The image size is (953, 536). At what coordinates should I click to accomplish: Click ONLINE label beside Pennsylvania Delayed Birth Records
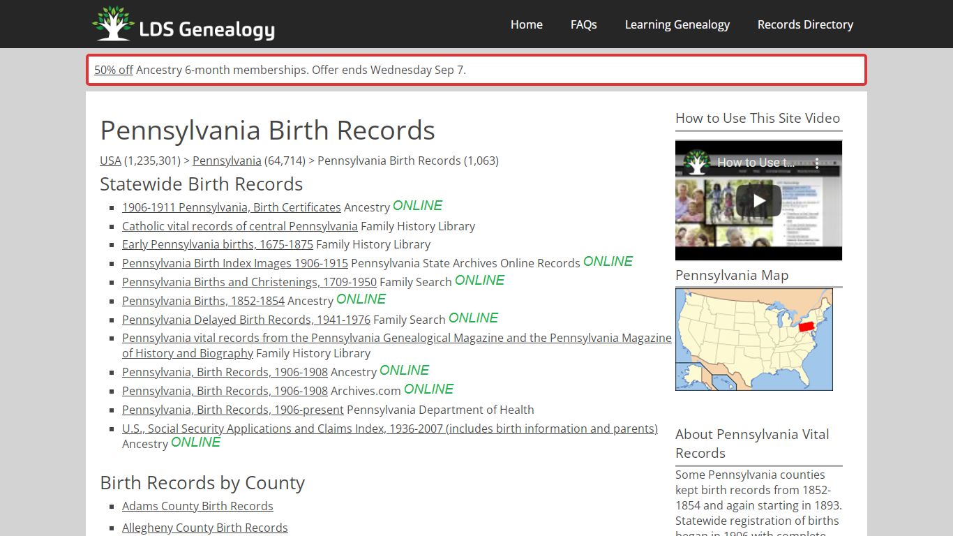(x=474, y=318)
